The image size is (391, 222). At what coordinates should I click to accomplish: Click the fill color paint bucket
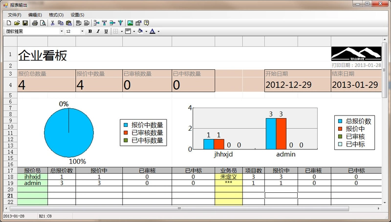click(x=140, y=31)
